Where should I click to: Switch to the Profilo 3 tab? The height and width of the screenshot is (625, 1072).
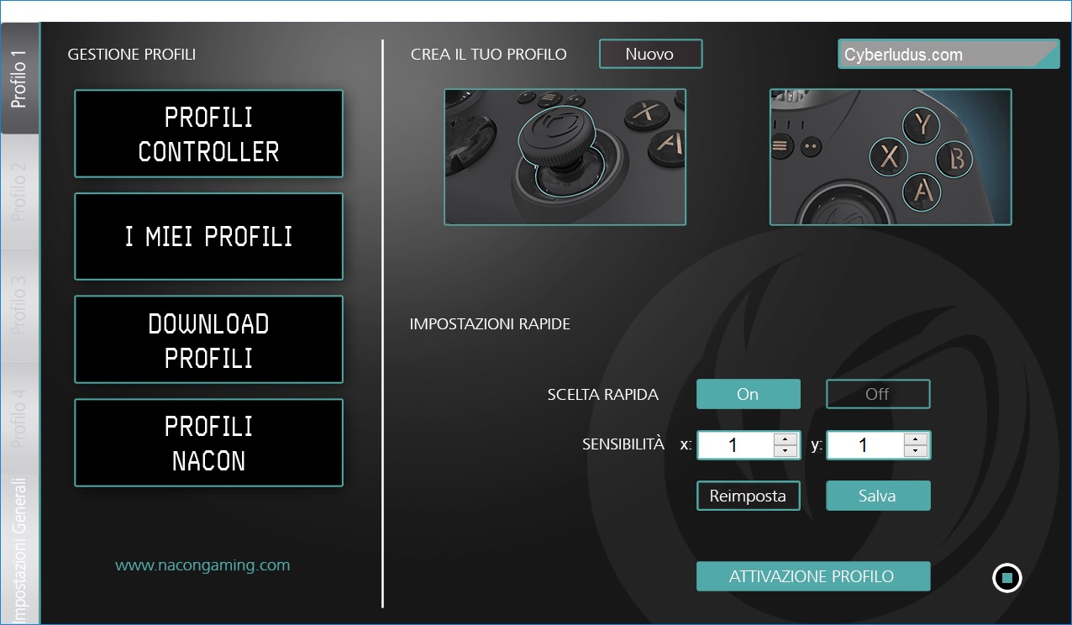pos(19,304)
